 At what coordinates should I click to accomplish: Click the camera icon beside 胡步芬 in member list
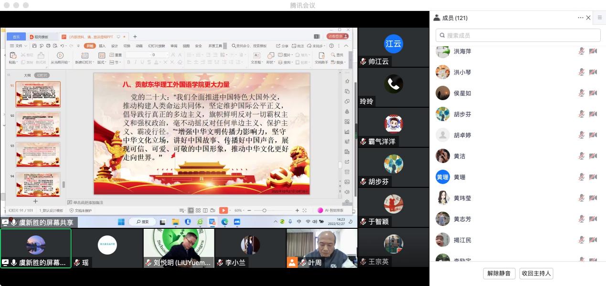coord(593,114)
